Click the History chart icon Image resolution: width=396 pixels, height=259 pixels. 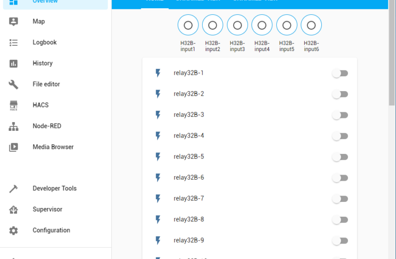coord(13,63)
